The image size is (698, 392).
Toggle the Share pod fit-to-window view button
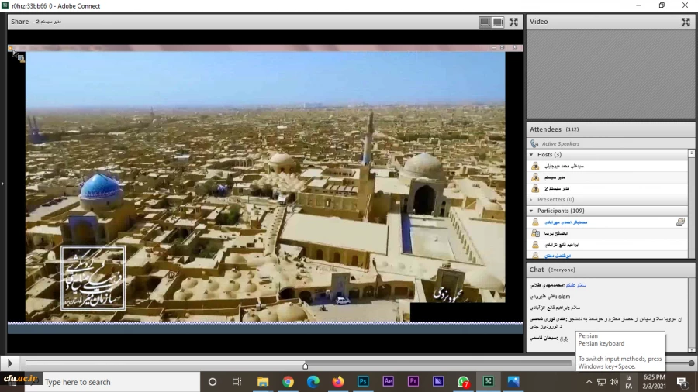pyautogui.click(x=485, y=22)
